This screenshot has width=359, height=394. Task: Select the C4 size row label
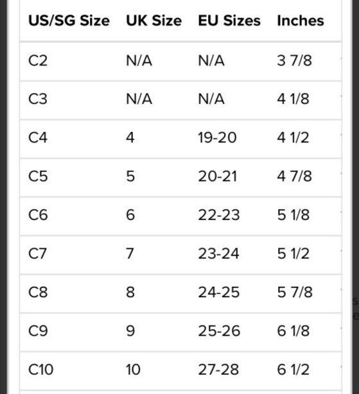coord(38,137)
